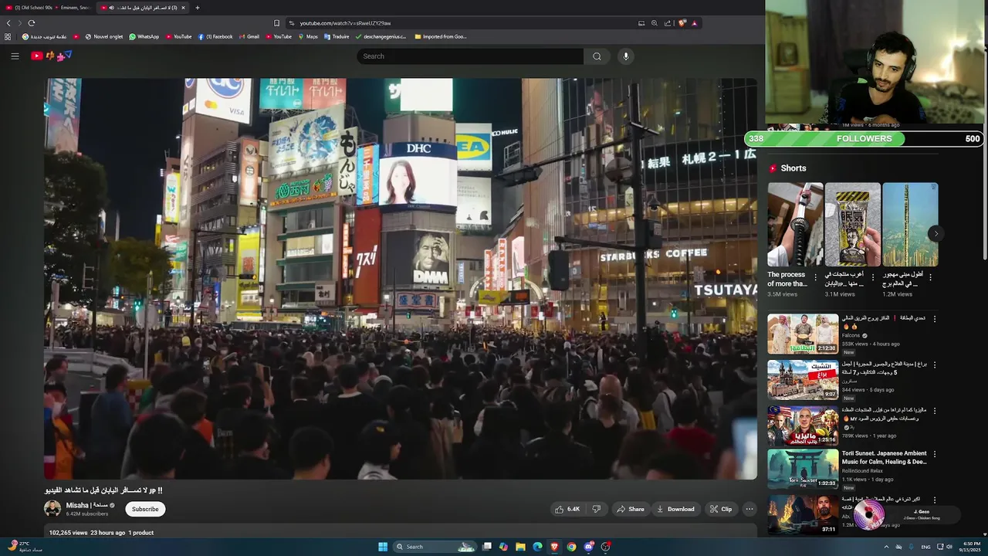Open the Misaha channel name link
Screen dimensions: 988x556
click(x=86, y=505)
